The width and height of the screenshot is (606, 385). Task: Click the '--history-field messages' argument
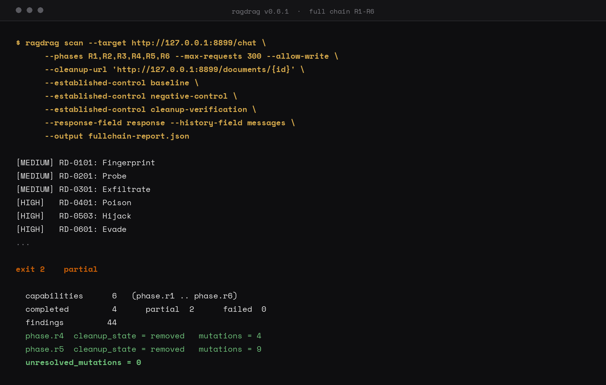pyautogui.click(x=228, y=123)
